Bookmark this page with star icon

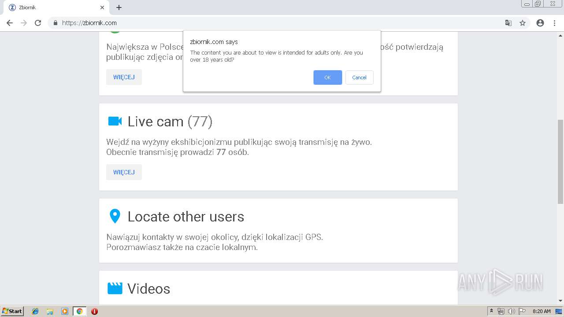tap(523, 23)
